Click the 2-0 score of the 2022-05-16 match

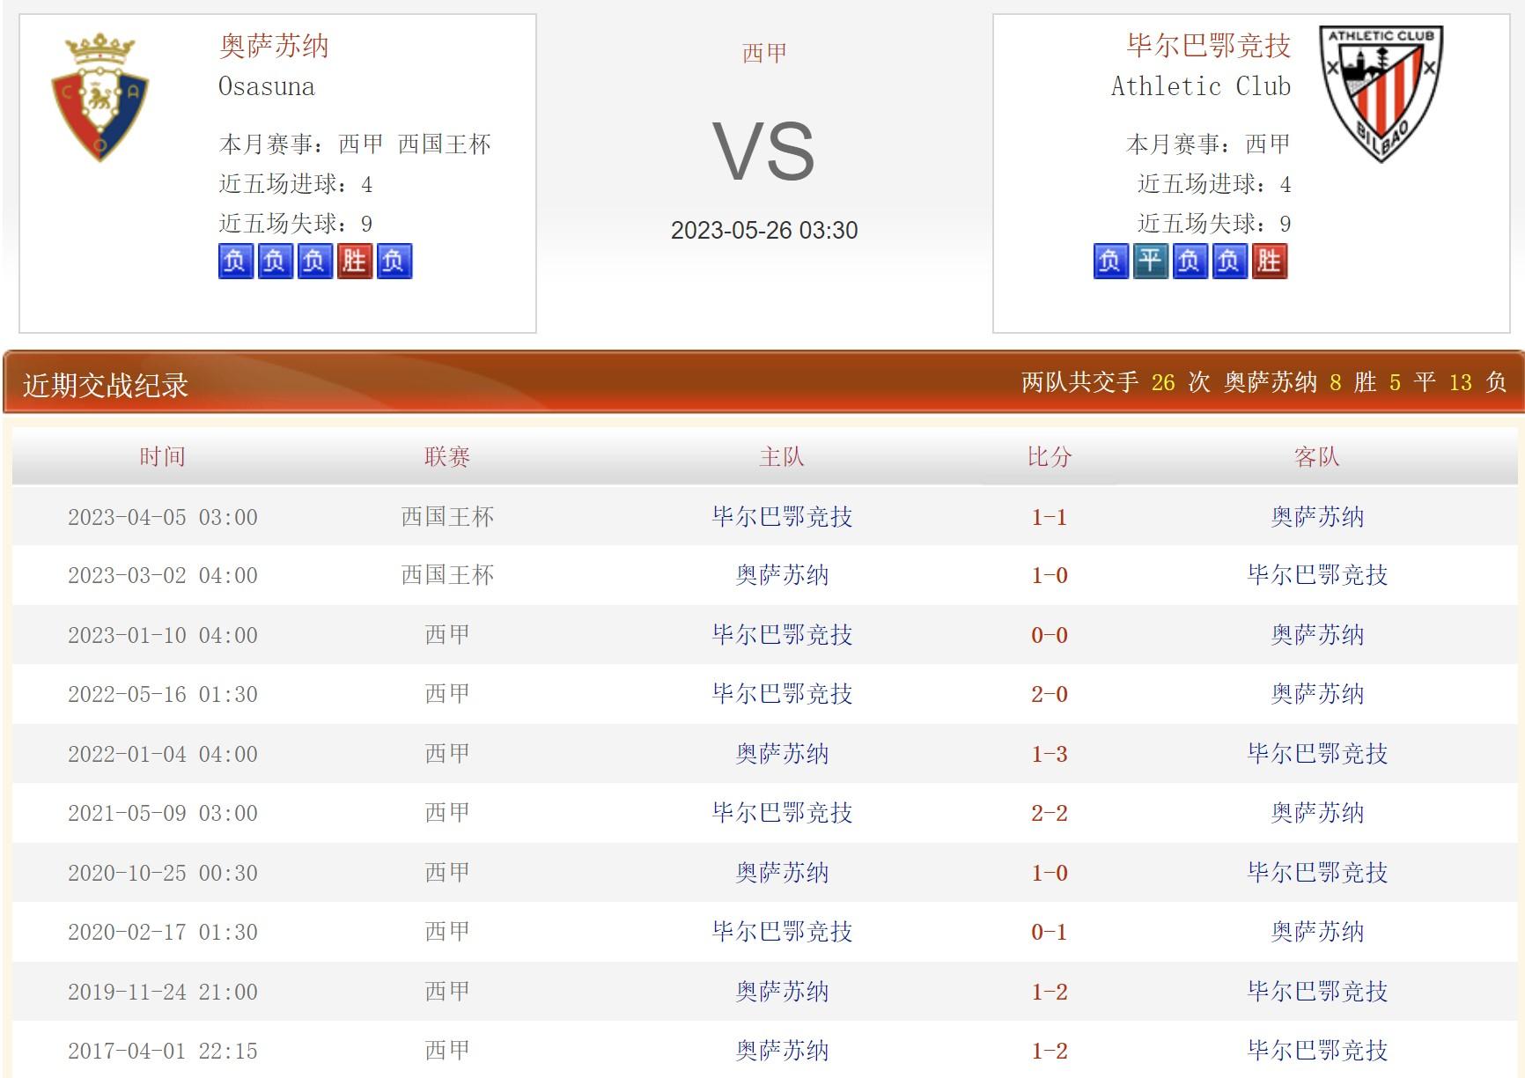point(1050,695)
